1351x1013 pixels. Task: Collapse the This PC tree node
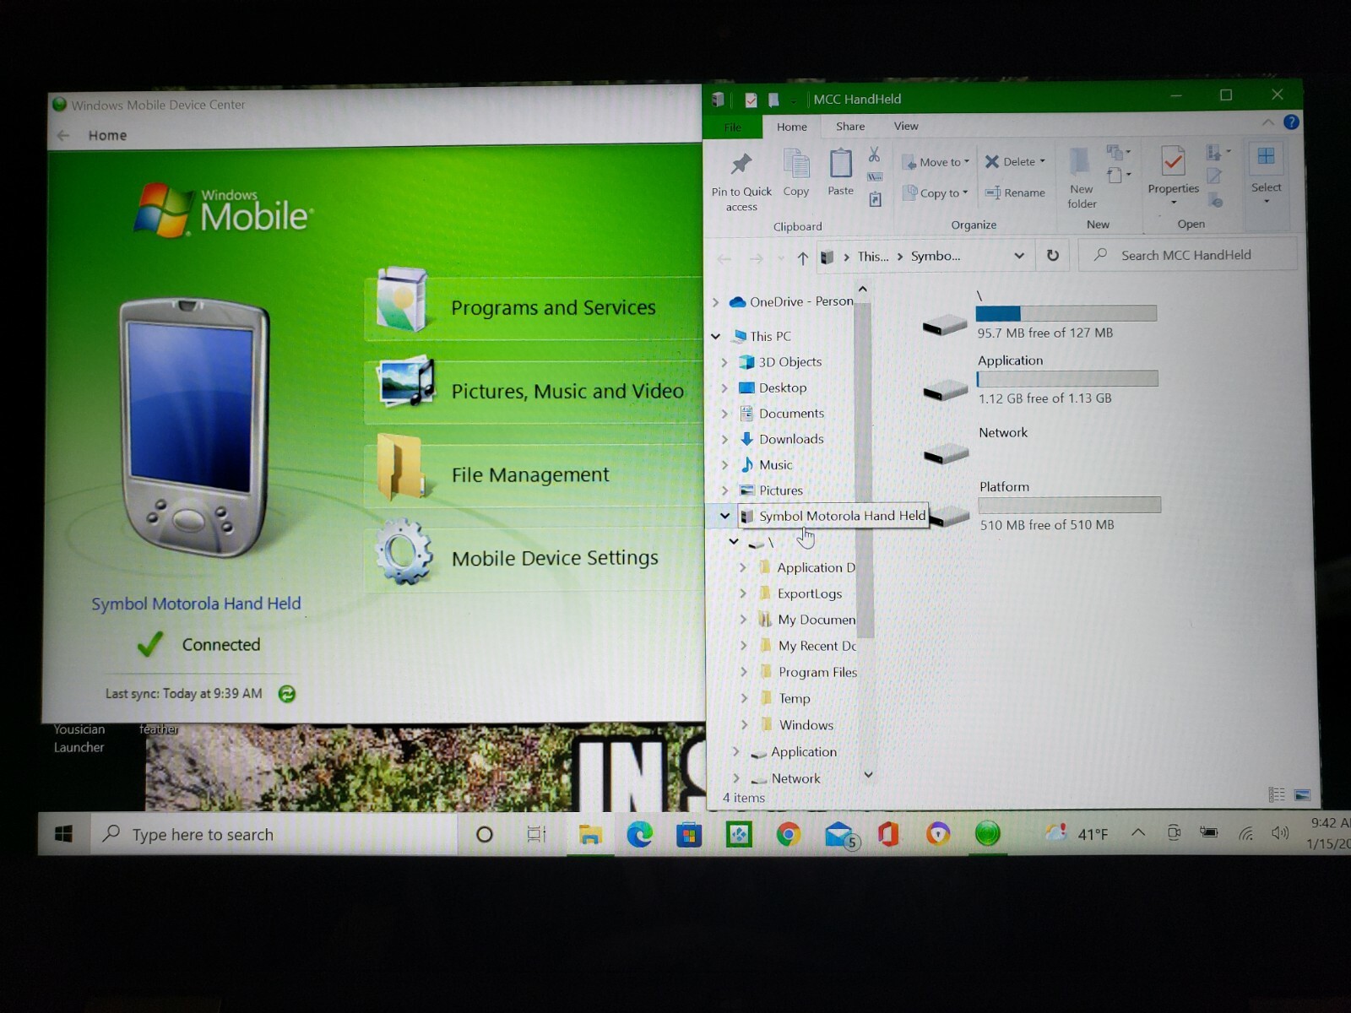point(715,336)
